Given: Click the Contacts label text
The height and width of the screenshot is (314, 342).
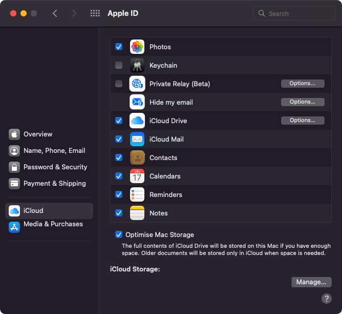Looking at the screenshot, I should (163, 158).
